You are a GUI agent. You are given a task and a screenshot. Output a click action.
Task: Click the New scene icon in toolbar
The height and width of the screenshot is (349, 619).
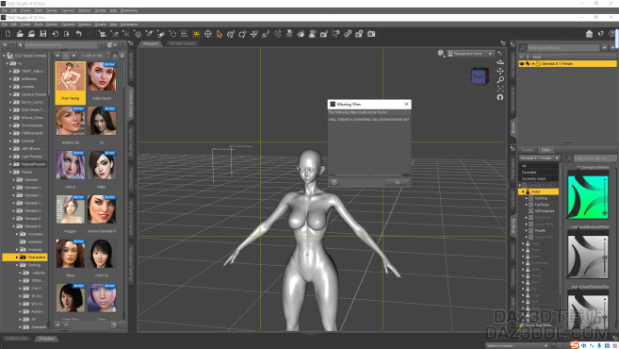(8, 34)
